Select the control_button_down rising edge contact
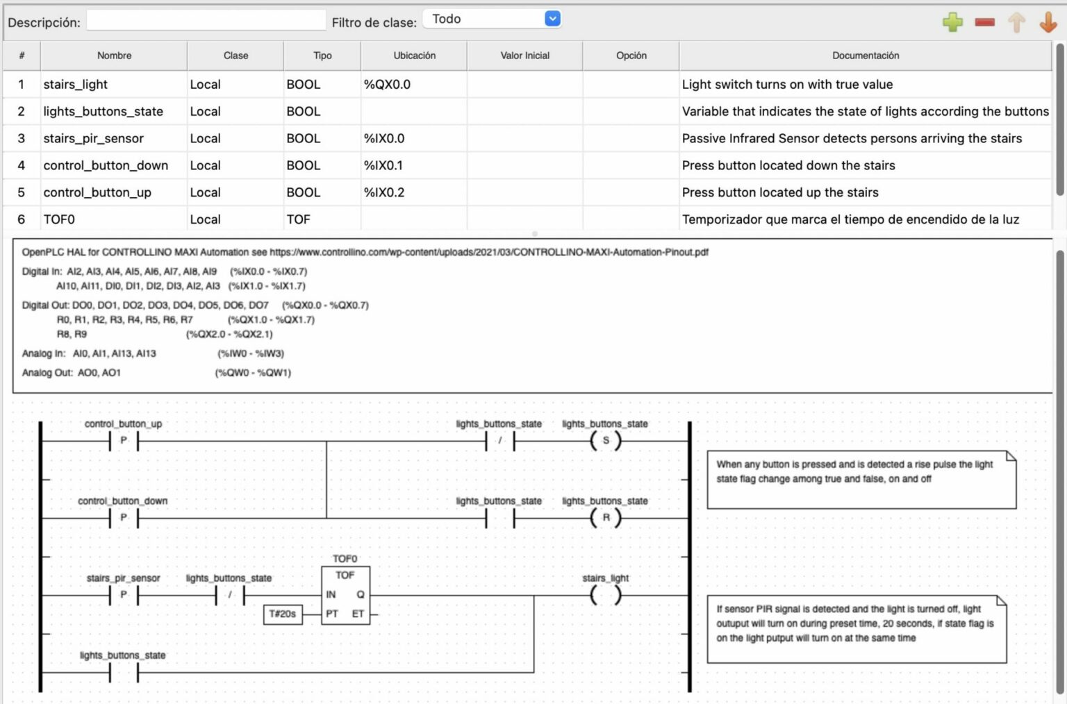The width and height of the screenshot is (1067, 704). point(124,517)
